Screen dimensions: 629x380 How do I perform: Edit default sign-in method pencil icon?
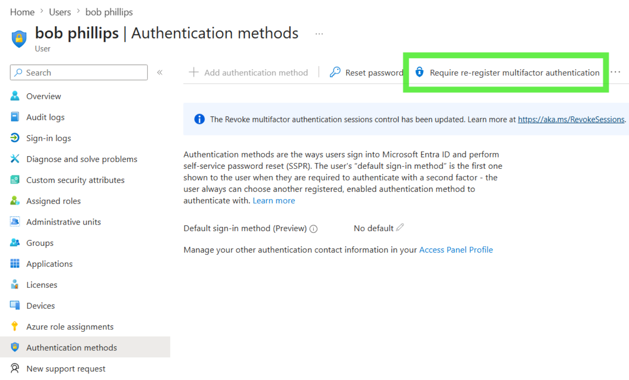400,227
